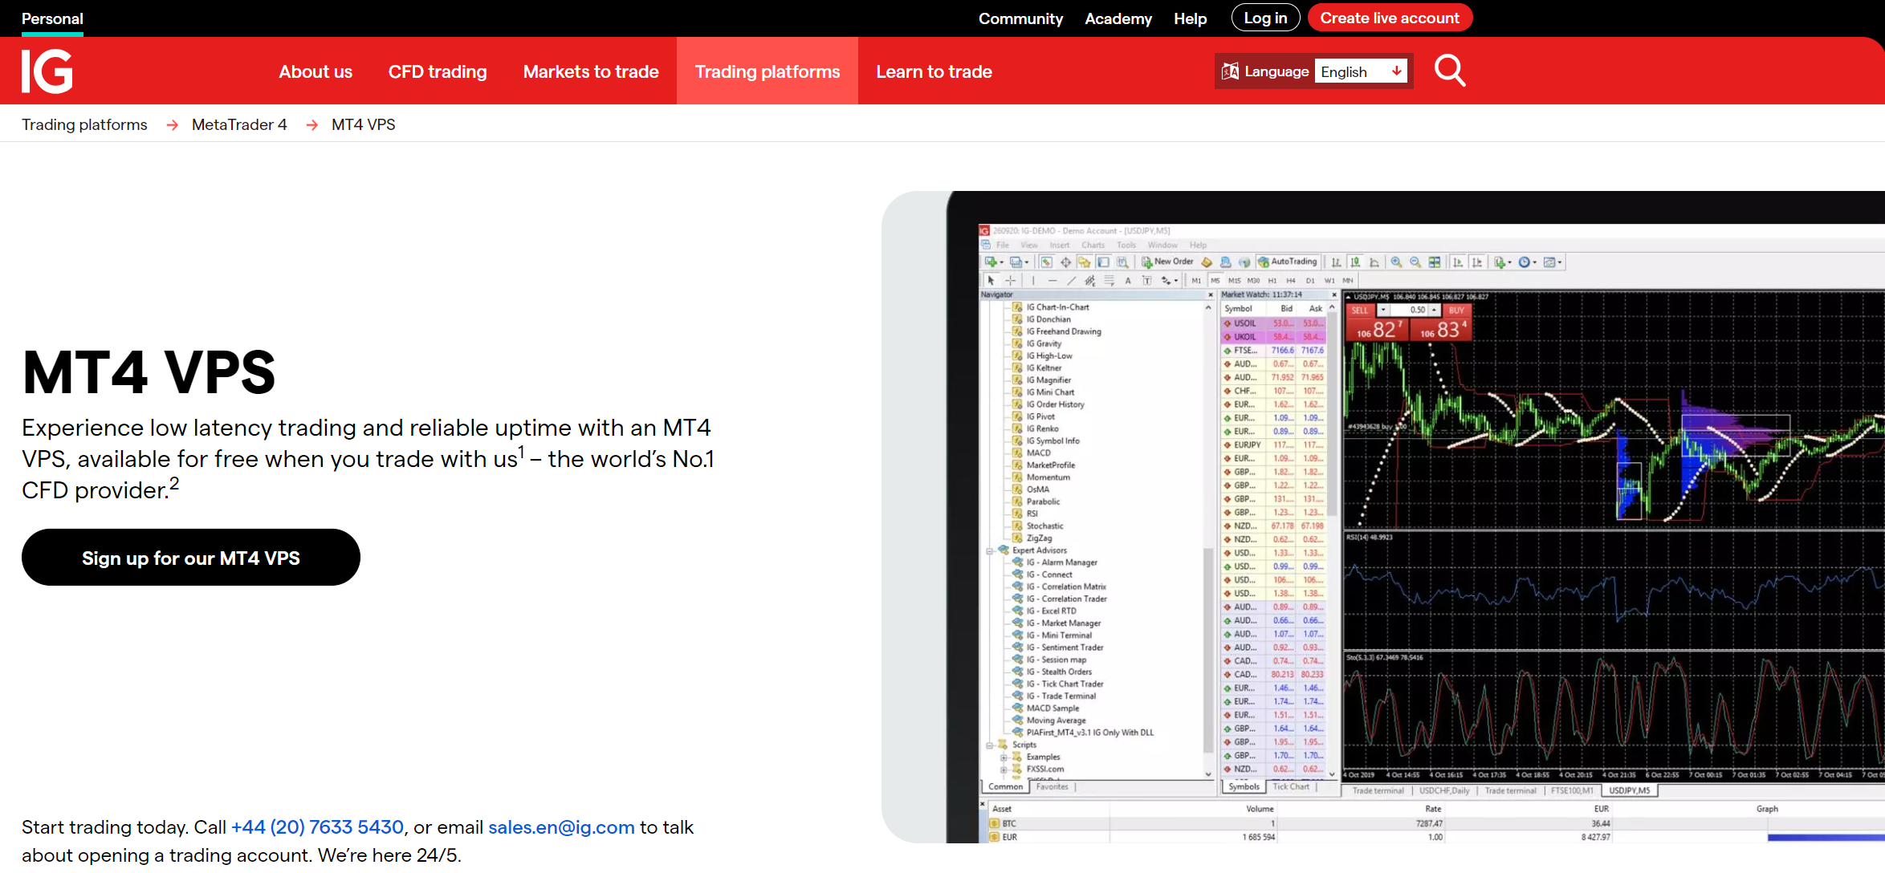Toggle Chart Shift icon in MT4 toolbar
Image resolution: width=1885 pixels, height=873 pixels.
(x=1476, y=262)
